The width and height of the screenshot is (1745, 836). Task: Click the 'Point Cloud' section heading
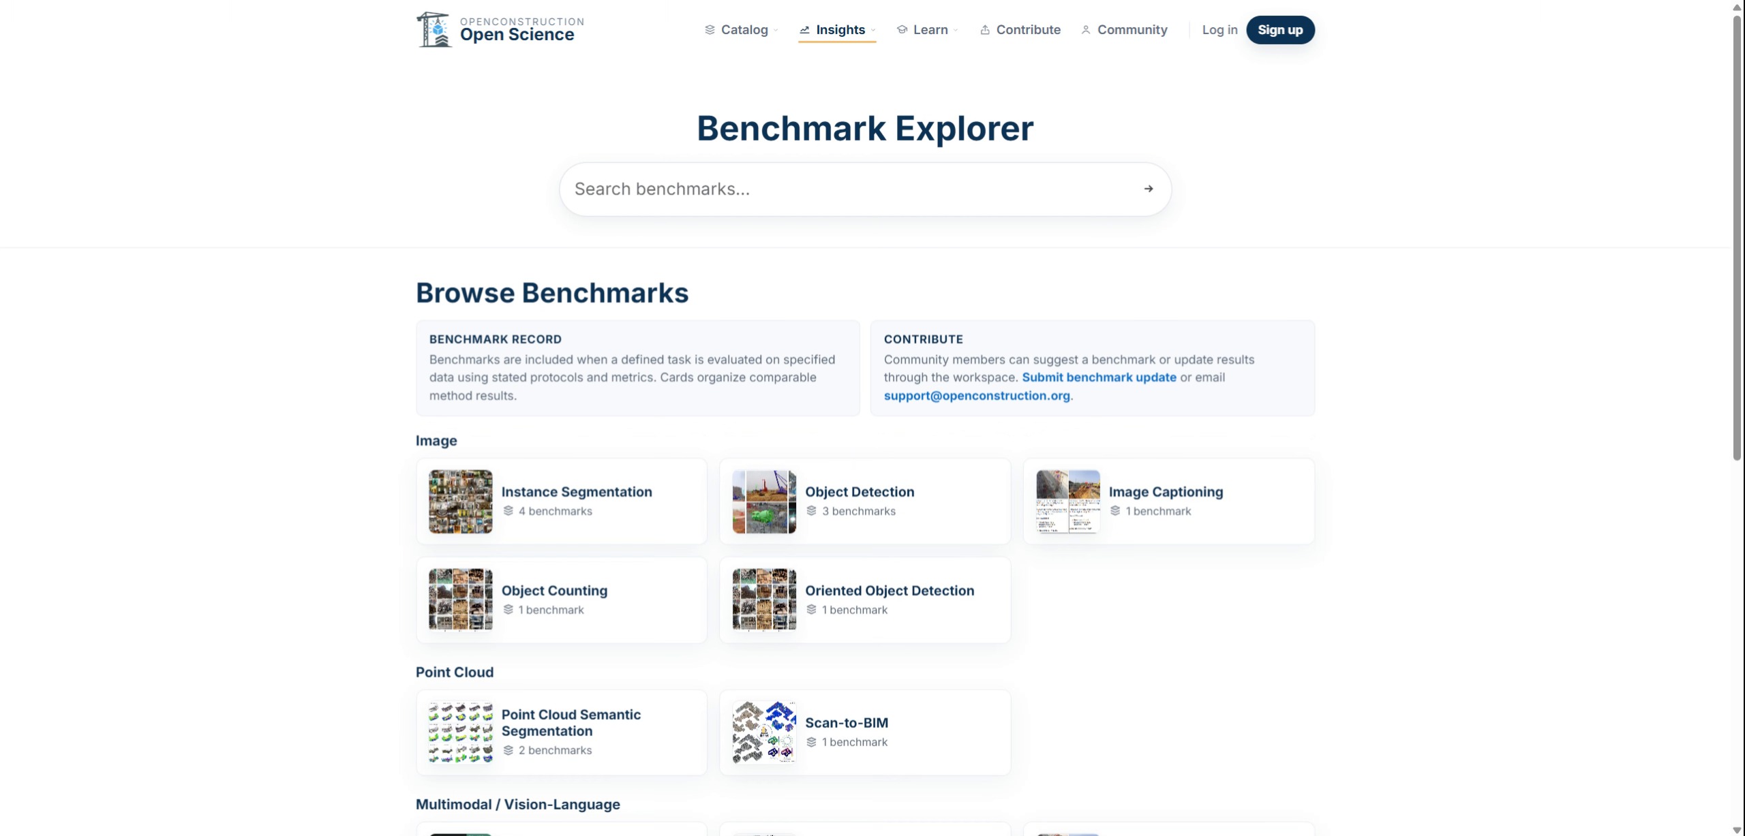tap(455, 672)
